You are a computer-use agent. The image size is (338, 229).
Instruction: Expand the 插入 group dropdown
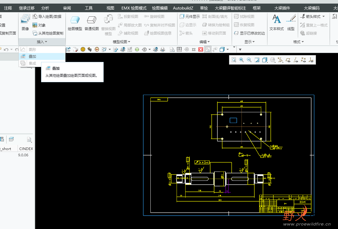click(x=42, y=42)
